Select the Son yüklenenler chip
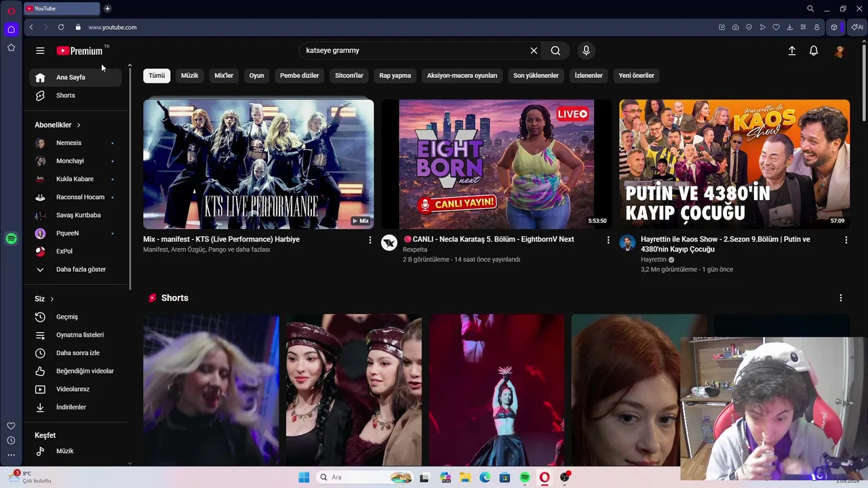Screen dimensions: 868x488 (x=536, y=75)
